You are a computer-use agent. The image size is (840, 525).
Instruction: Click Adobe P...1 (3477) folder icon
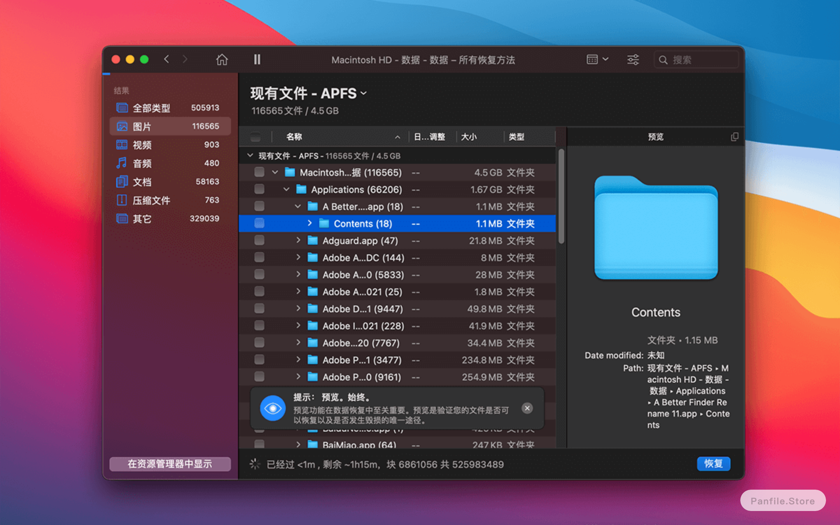pos(313,360)
